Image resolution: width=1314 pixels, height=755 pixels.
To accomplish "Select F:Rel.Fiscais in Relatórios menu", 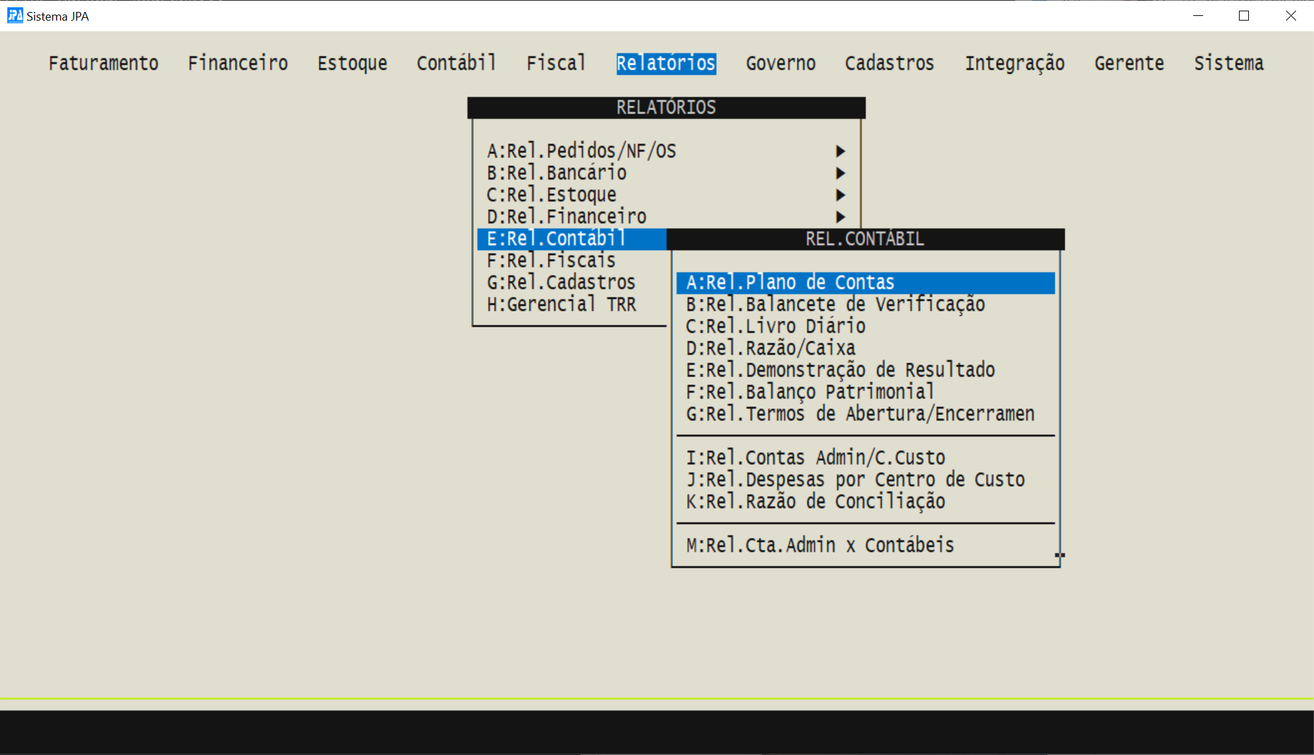I will click(551, 261).
